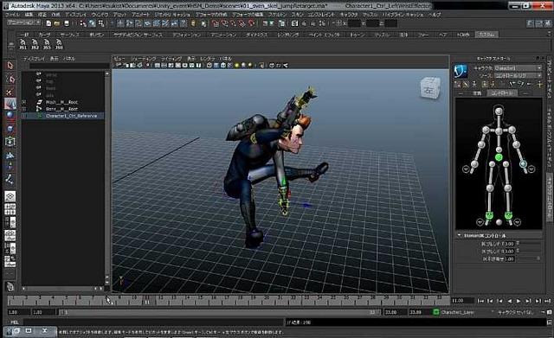Screen dimensions: 554x338
Task: Click the ViewCube in the viewport
Action: tap(430, 88)
